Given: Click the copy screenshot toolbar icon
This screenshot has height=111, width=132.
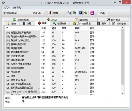Looking at the screenshot, I should pyautogui.click(x=75, y=13).
